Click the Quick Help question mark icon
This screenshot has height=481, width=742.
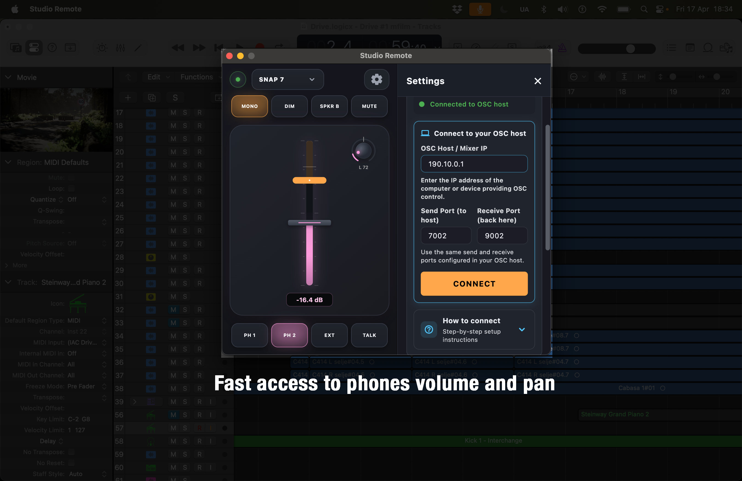pos(52,48)
